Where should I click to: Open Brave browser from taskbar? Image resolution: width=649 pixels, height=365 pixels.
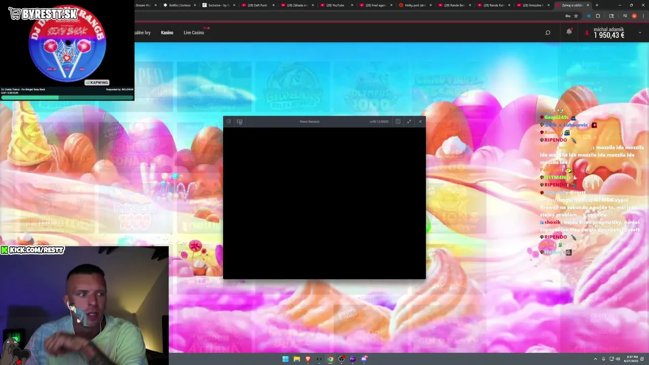coord(308,359)
